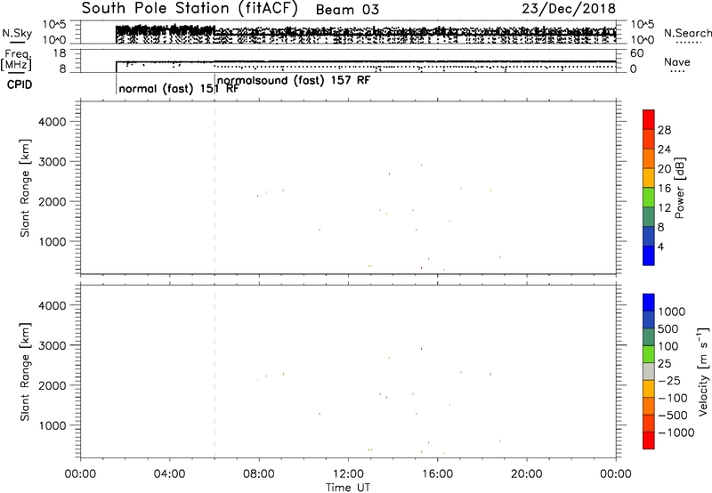Image resolution: width=712 pixels, height=493 pixels.
Task: Click the '28' Power colorbar value
Action: (664, 130)
